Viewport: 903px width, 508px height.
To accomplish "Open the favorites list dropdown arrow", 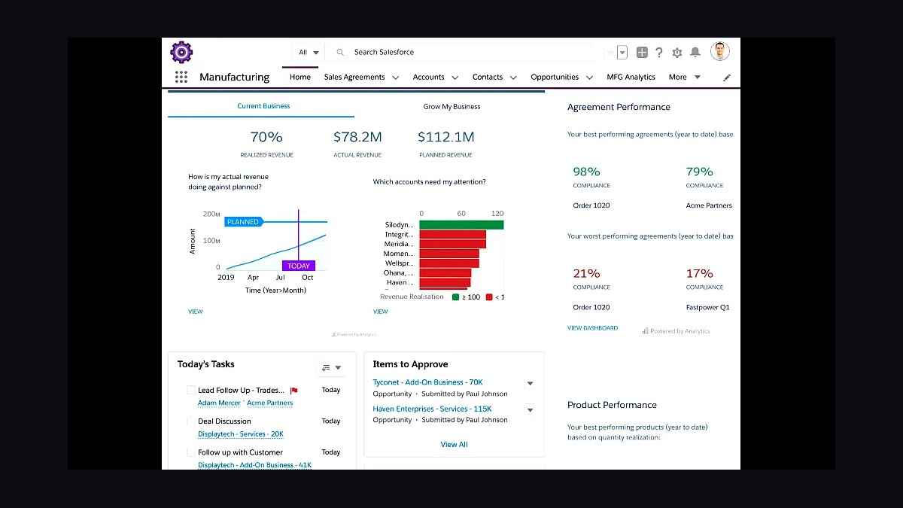I will (622, 52).
